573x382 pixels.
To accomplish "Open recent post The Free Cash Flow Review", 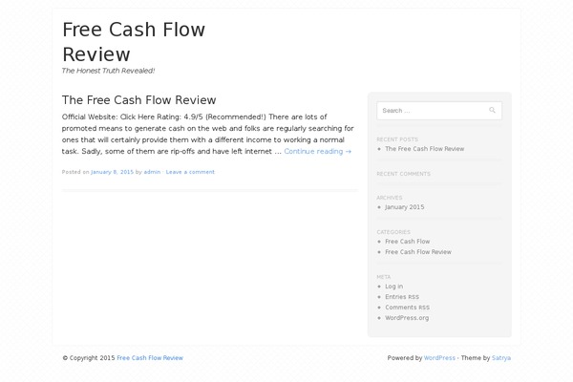I will [x=424, y=149].
